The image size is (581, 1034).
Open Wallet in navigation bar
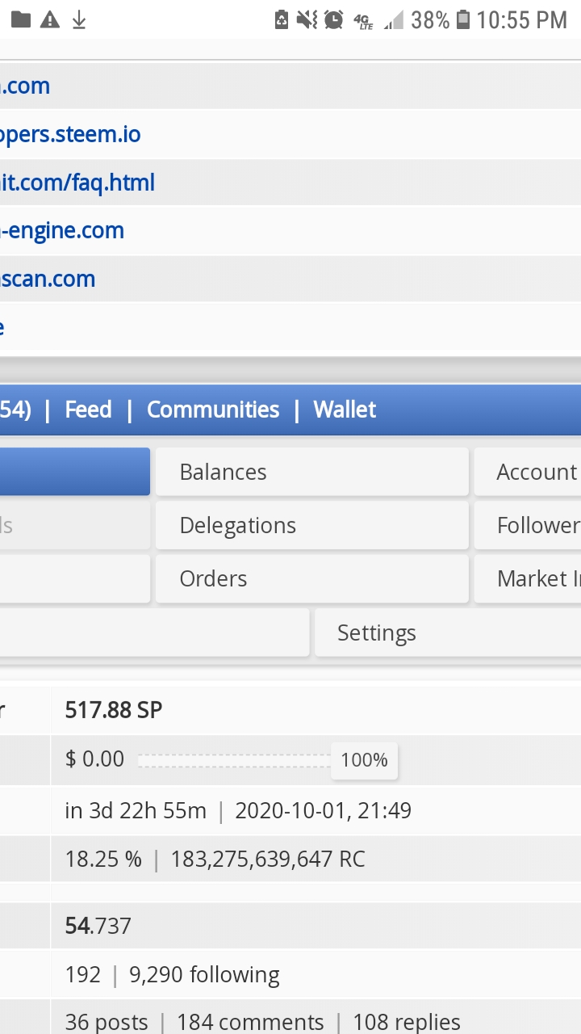pos(345,410)
